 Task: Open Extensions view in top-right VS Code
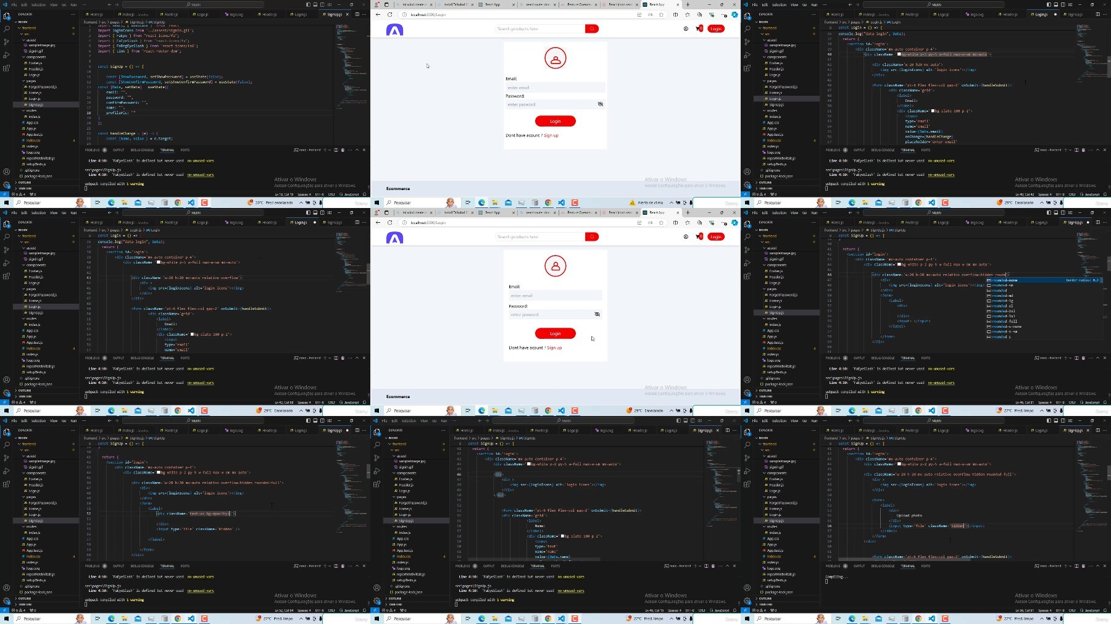747,68
